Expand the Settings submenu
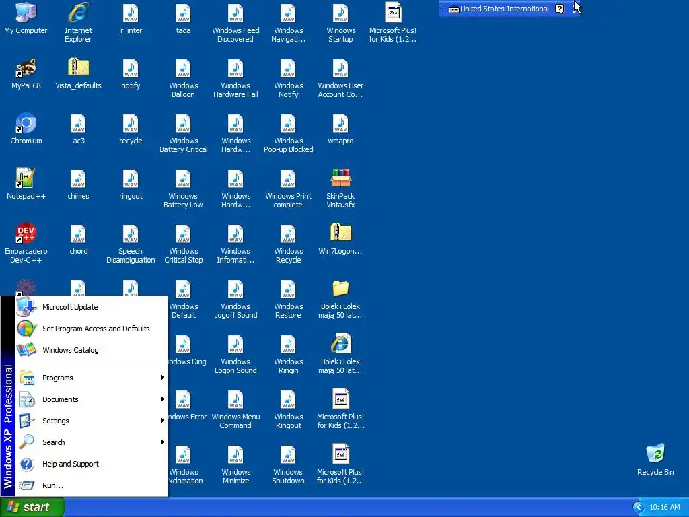This screenshot has height=517, width=689. tap(92, 421)
